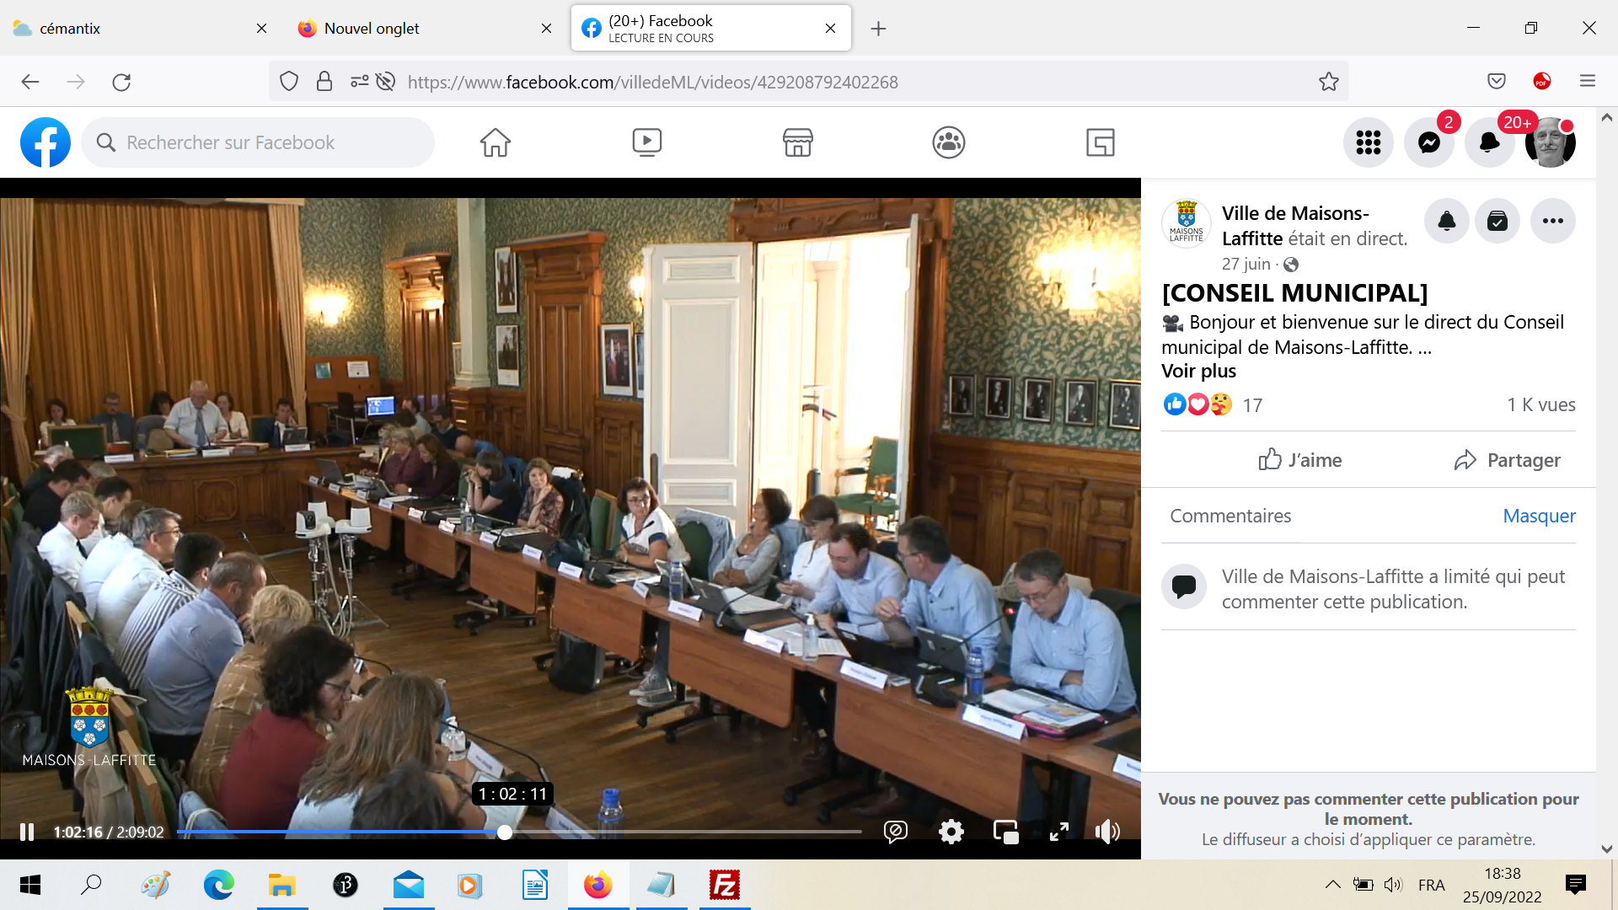Toggle picture-in-picture mini player

click(1005, 832)
